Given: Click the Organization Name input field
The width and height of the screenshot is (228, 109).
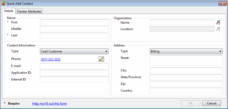Looking at the screenshot, I should (x=182, y=23).
